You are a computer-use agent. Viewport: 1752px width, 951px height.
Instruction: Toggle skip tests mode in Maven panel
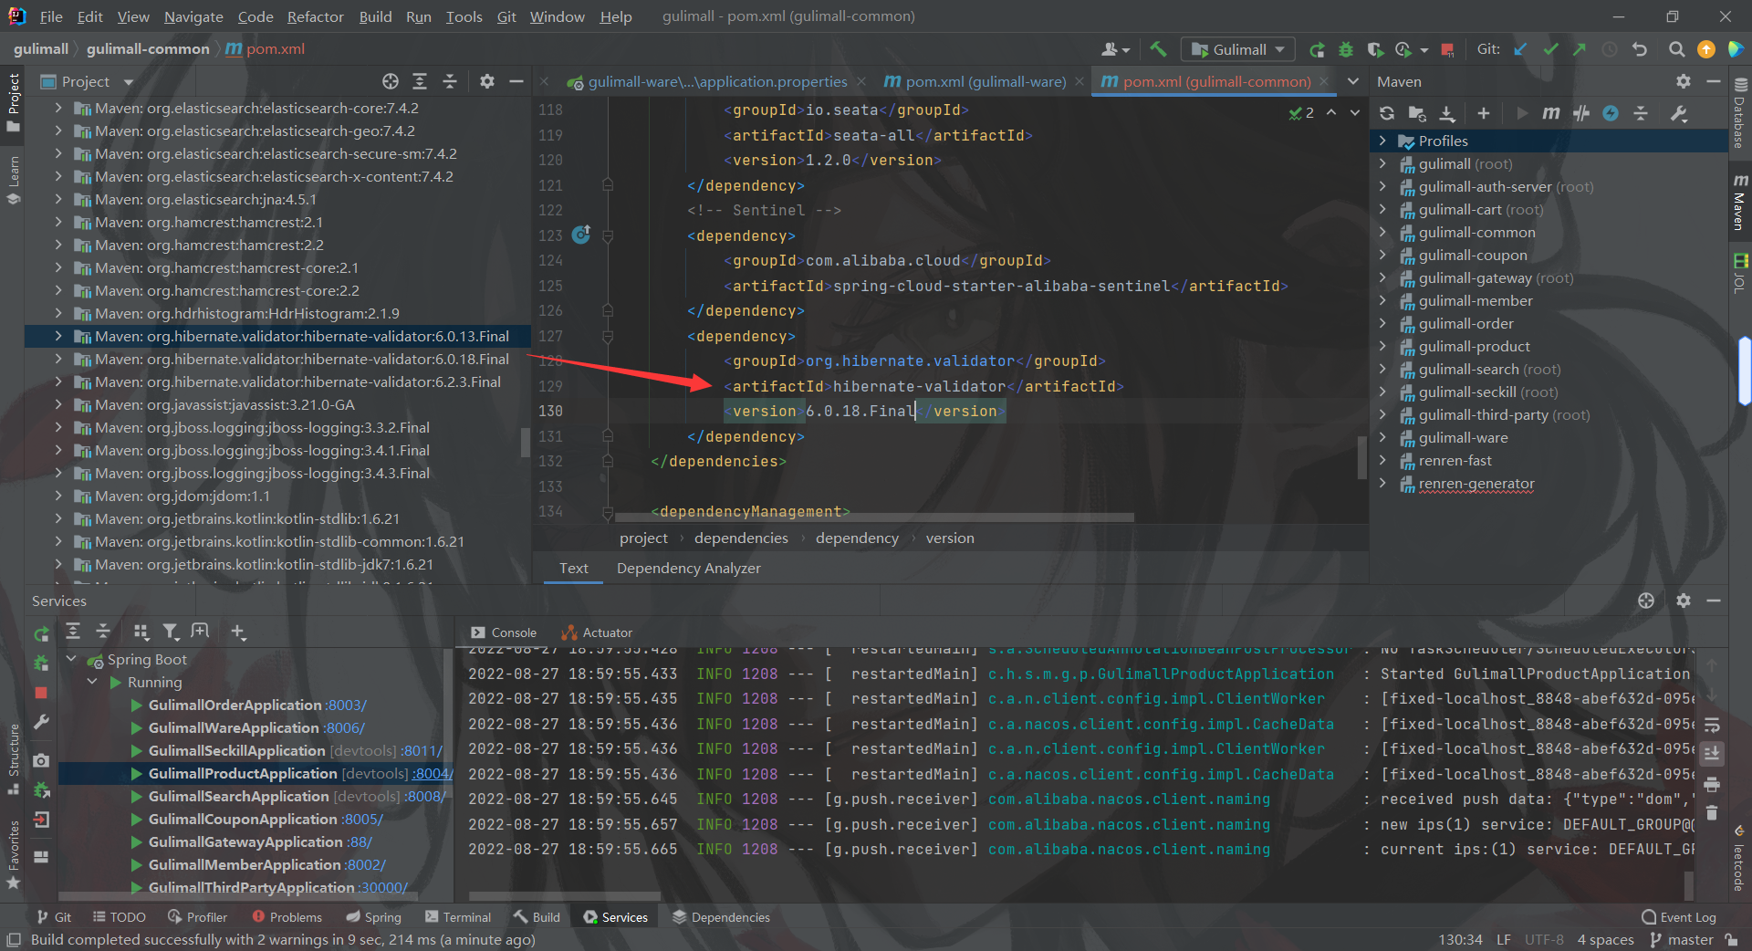1581,113
